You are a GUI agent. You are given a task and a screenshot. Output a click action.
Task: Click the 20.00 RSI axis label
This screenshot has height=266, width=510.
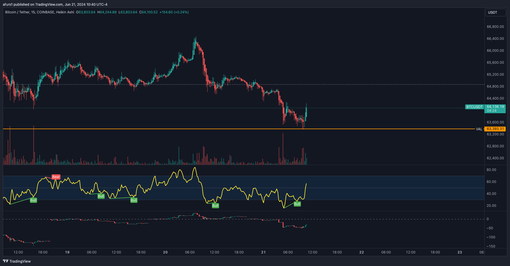click(491, 206)
